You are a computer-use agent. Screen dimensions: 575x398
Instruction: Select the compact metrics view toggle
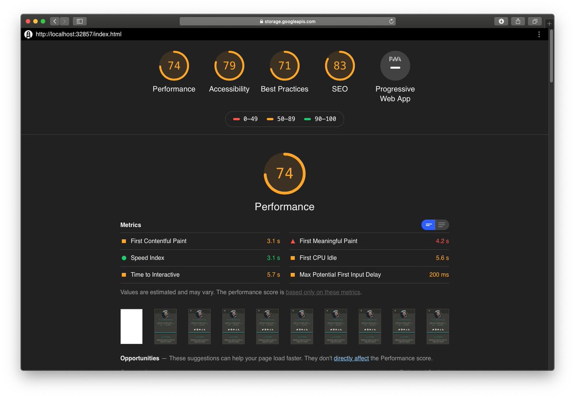tap(428, 225)
